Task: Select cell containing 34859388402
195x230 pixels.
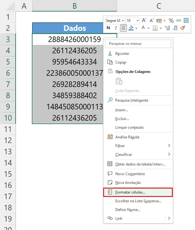Action: pyautogui.click(x=74, y=95)
